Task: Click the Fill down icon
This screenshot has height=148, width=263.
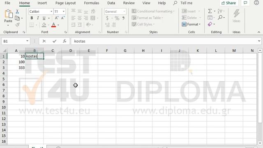Action: (x=210, y=18)
